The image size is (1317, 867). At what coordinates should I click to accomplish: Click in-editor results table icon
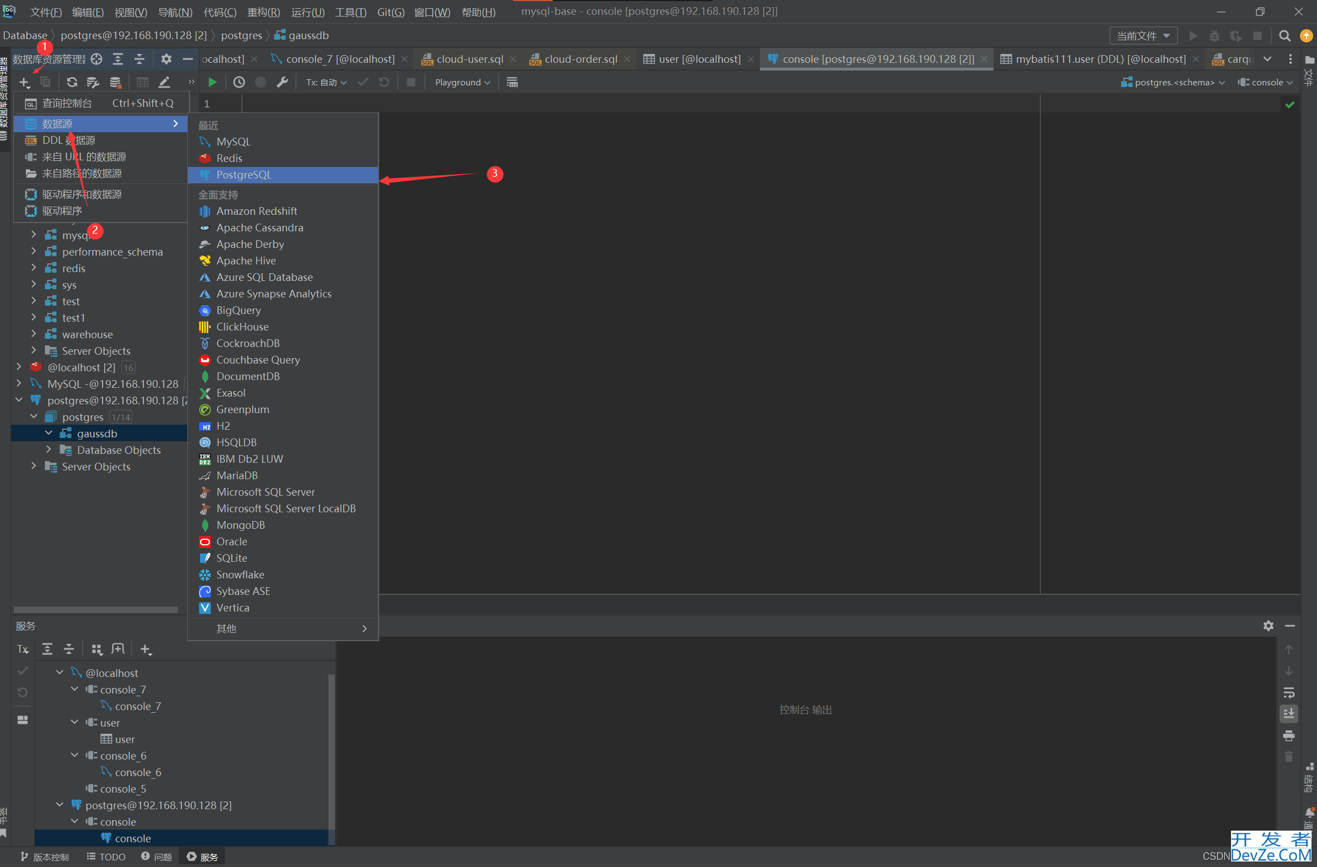(x=512, y=82)
